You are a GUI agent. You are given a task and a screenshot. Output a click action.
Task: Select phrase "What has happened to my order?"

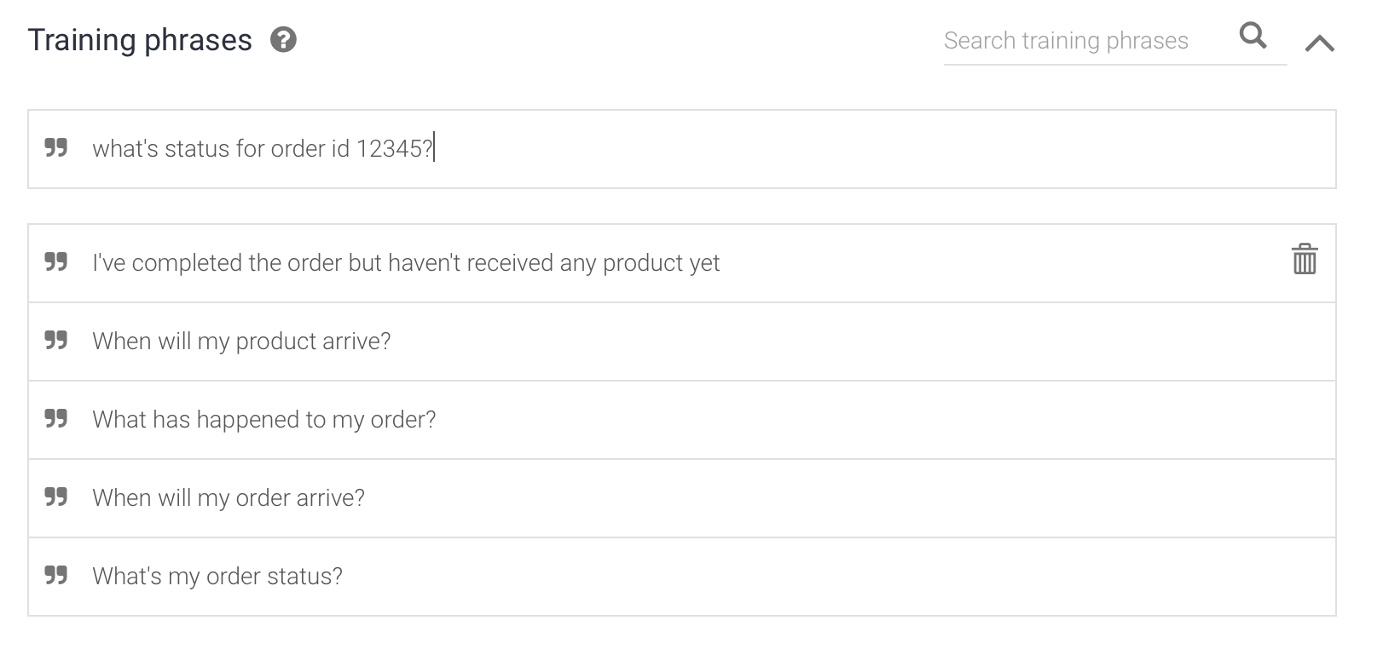(x=264, y=420)
